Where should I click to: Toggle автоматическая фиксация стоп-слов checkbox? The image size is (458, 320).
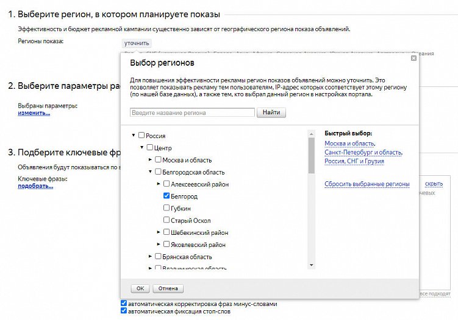124,311
